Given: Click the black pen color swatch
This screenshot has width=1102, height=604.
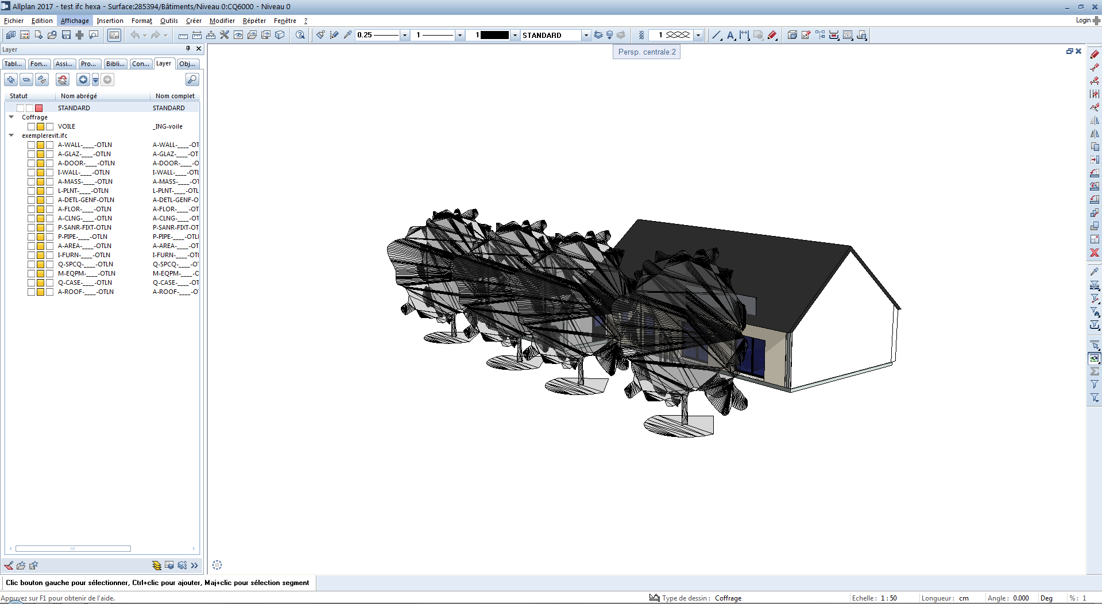Looking at the screenshot, I should (494, 35).
